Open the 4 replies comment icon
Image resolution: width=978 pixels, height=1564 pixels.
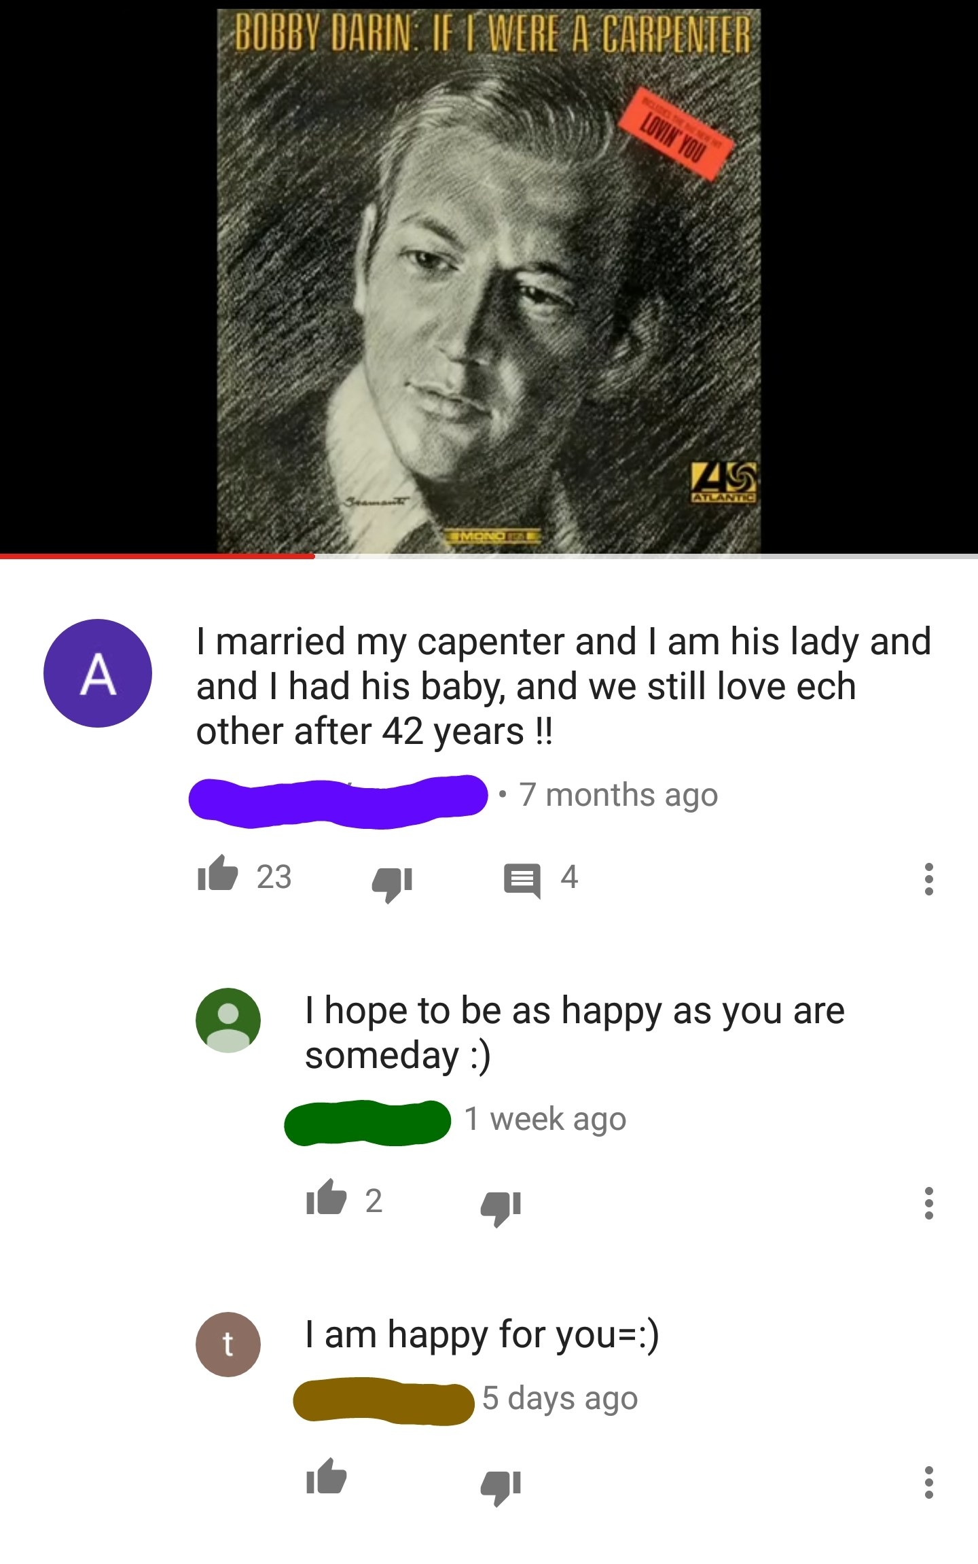(522, 880)
